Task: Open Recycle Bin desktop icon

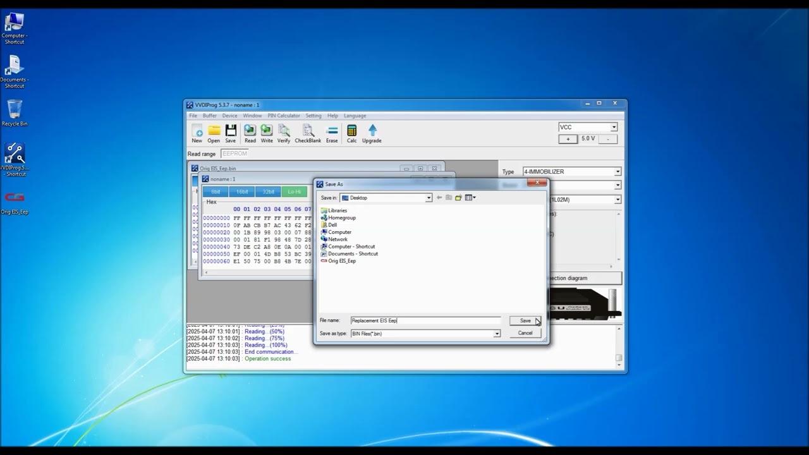Action: (x=15, y=113)
